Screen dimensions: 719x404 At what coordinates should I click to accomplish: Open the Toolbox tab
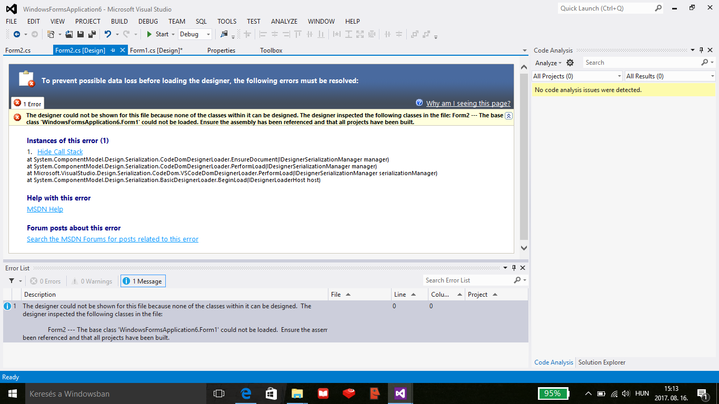271,50
